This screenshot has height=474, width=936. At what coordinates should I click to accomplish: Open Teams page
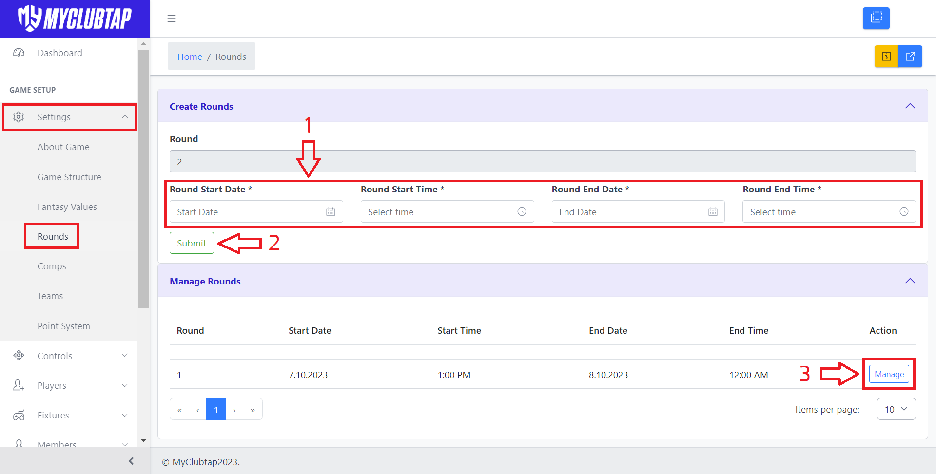click(50, 296)
